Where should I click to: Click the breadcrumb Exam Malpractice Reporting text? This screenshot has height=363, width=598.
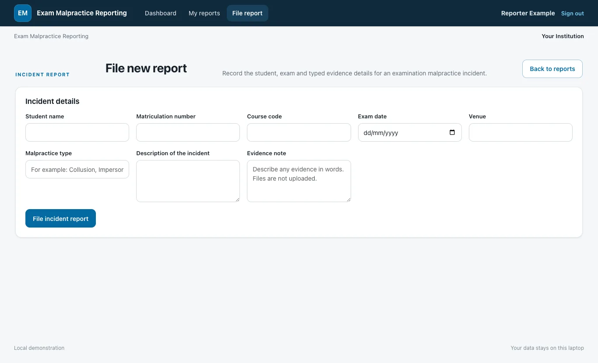click(x=51, y=36)
